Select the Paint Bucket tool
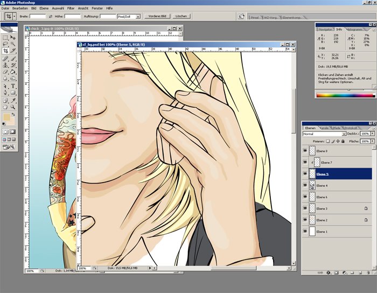 [13, 72]
